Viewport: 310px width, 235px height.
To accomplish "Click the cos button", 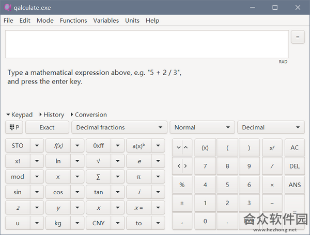I will coord(58,192).
